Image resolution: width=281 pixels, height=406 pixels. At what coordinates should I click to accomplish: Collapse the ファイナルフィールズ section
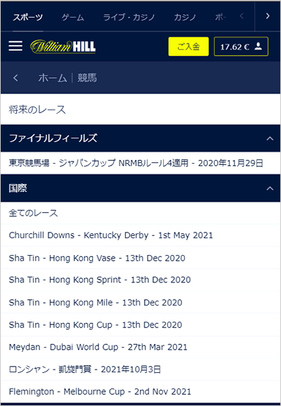(270, 138)
